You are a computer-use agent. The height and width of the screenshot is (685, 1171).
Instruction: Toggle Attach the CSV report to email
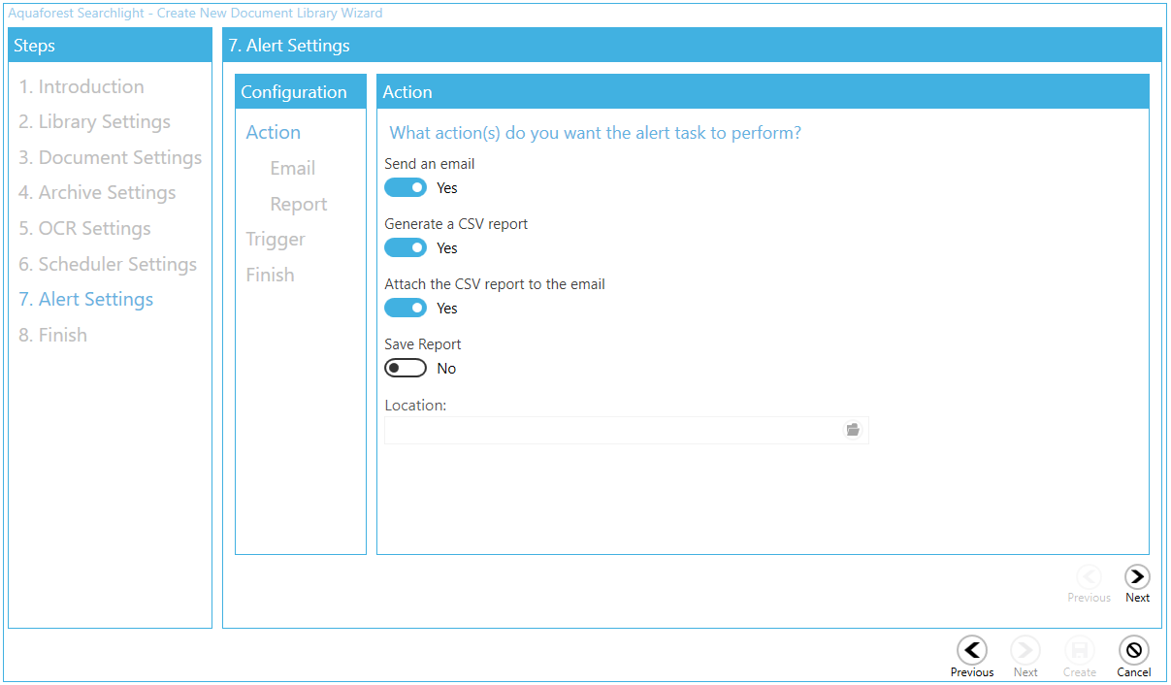tap(406, 308)
